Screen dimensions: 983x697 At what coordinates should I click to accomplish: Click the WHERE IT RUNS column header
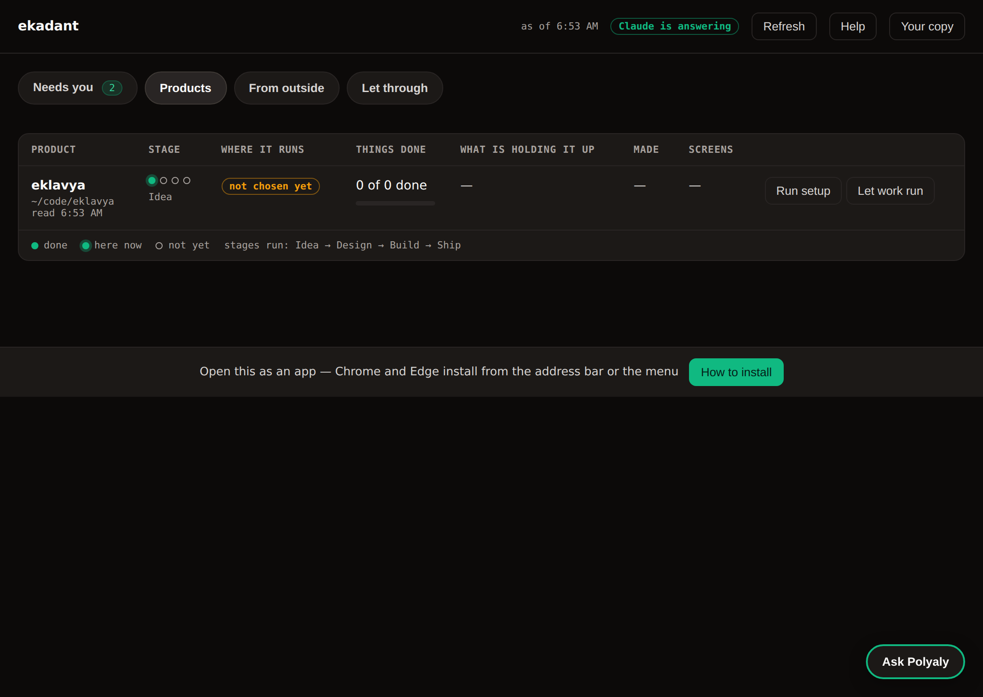coord(262,150)
